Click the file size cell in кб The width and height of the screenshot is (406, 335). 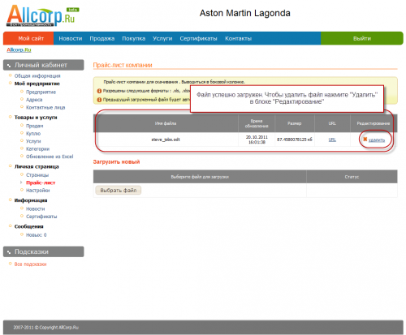(295, 140)
